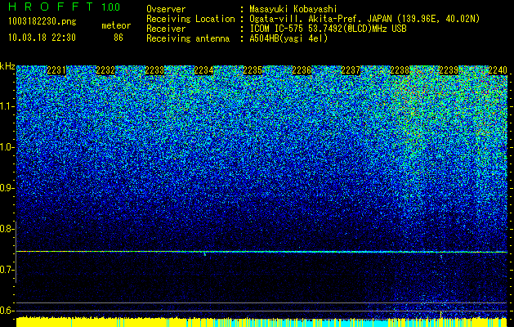The width and height of the screenshot is (514, 327).
Task: Click the 2233 time marker label
Action: click(x=154, y=70)
